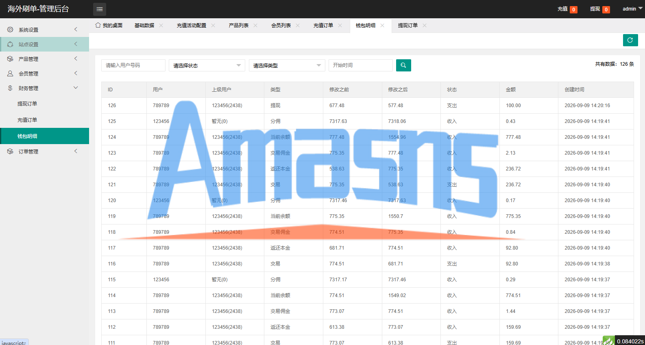Viewport: 645px width, 345px height.
Task: Click the green refresh icon button
Action: tap(630, 40)
